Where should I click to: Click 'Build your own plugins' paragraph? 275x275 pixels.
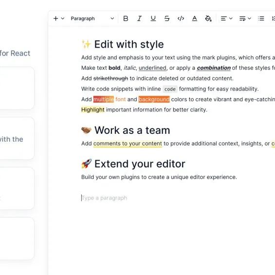159,177
